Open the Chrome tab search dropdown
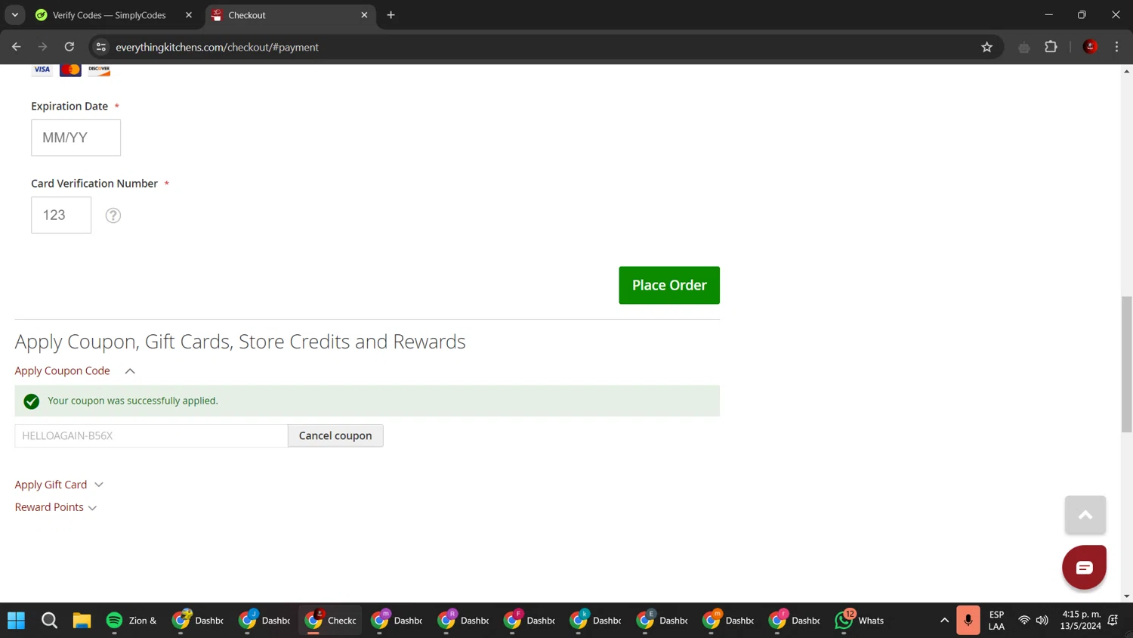 click(15, 15)
